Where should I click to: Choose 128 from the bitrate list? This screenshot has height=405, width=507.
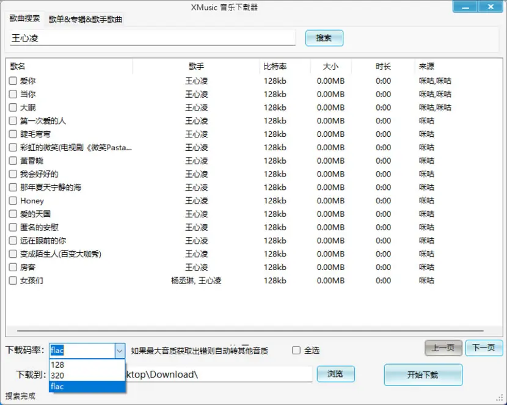87,365
